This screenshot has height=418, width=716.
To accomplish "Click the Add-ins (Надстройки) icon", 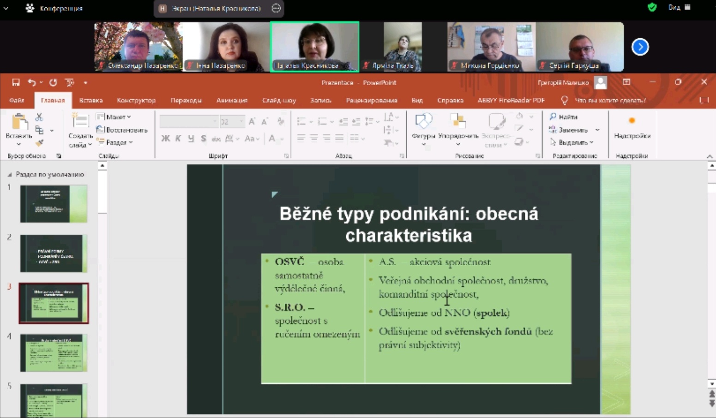I will click(632, 121).
